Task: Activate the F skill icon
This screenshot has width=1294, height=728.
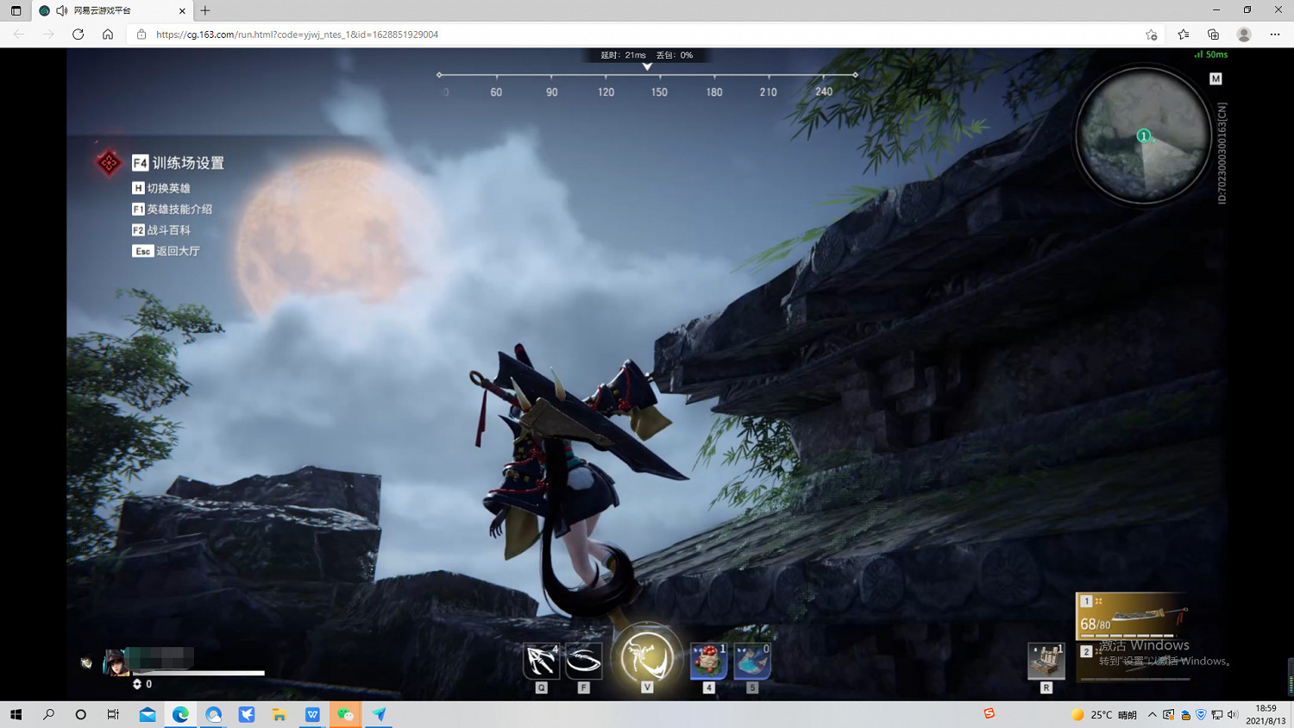Action: coord(583,662)
